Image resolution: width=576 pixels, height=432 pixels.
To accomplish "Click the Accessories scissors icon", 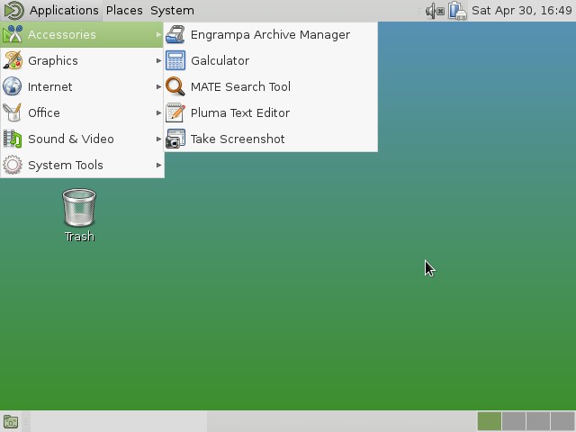I will pos(13,34).
